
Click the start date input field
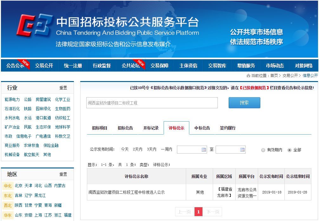point(192,150)
